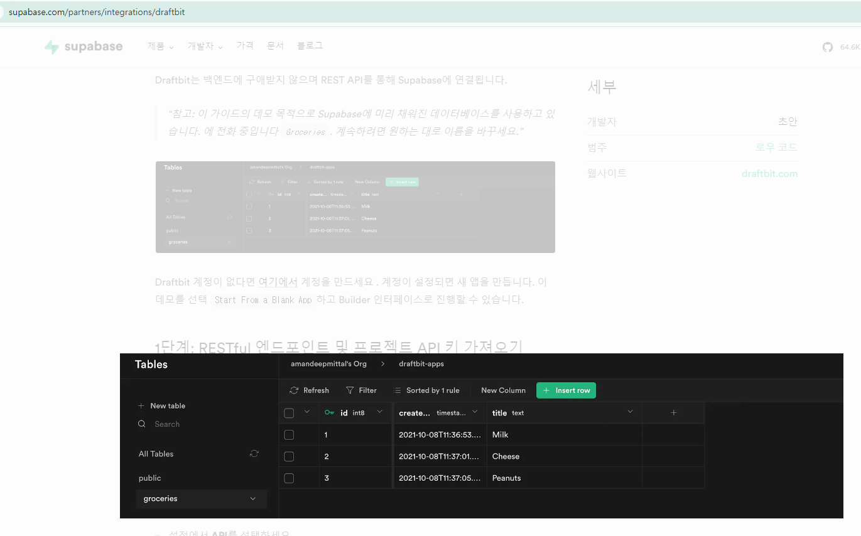Open the 개발자 dropdown menu

[x=205, y=46]
